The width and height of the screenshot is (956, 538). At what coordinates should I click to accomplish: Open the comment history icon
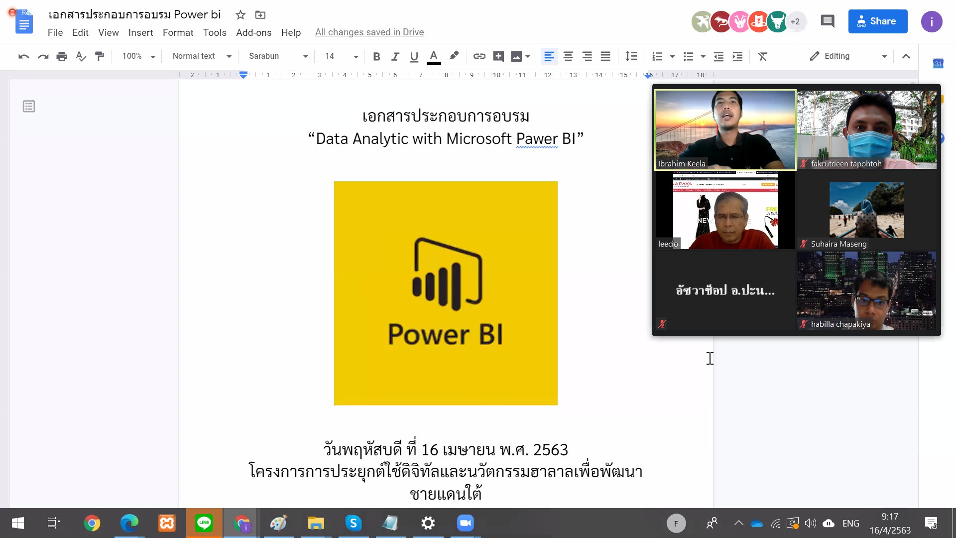[827, 21]
